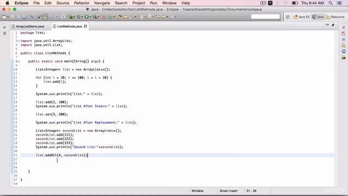Click the New Java Package toolbar icon
The height and width of the screenshot is (196, 348).
tap(104, 17)
